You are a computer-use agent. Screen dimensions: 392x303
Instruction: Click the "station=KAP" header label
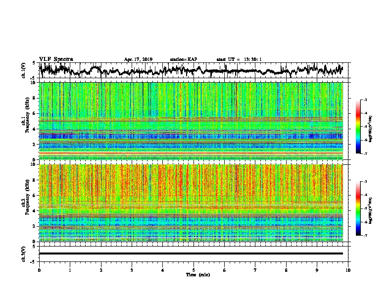(184, 59)
